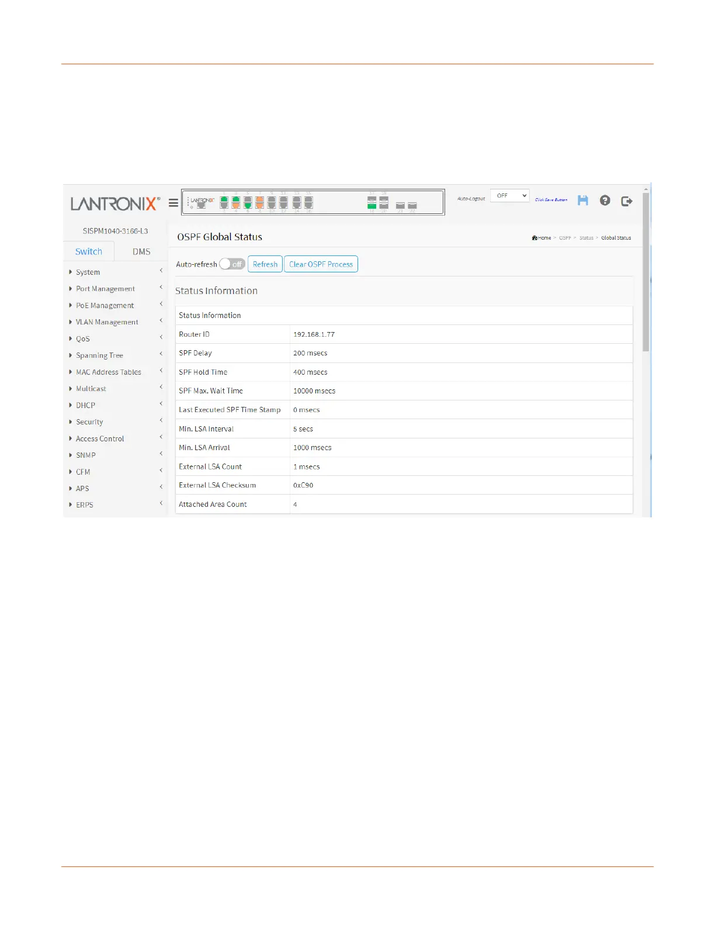This screenshot has width=715, height=926.
Task: Open the Auto-Logout dropdown
Action: point(510,196)
